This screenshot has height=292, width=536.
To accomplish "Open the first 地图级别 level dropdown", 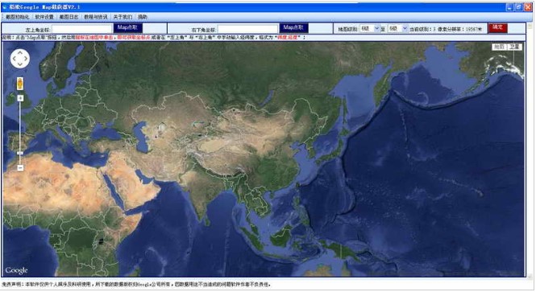I will (370, 29).
